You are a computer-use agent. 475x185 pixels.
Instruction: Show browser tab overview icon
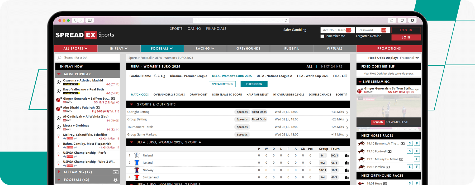(x=402, y=20)
